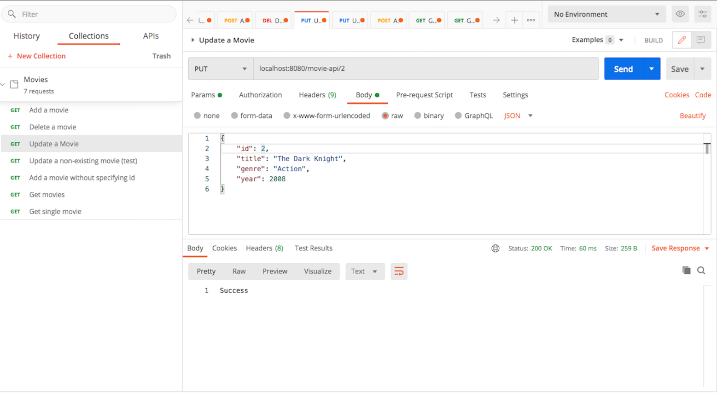Expand the Update a Movie request description
The image size is (717, 394).
coord(193,40)
